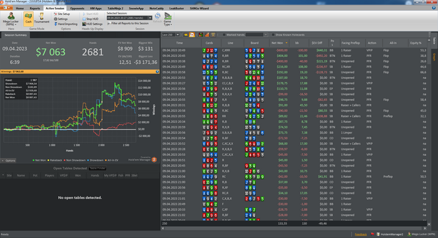Sort by the Time column header

point(180,43)
